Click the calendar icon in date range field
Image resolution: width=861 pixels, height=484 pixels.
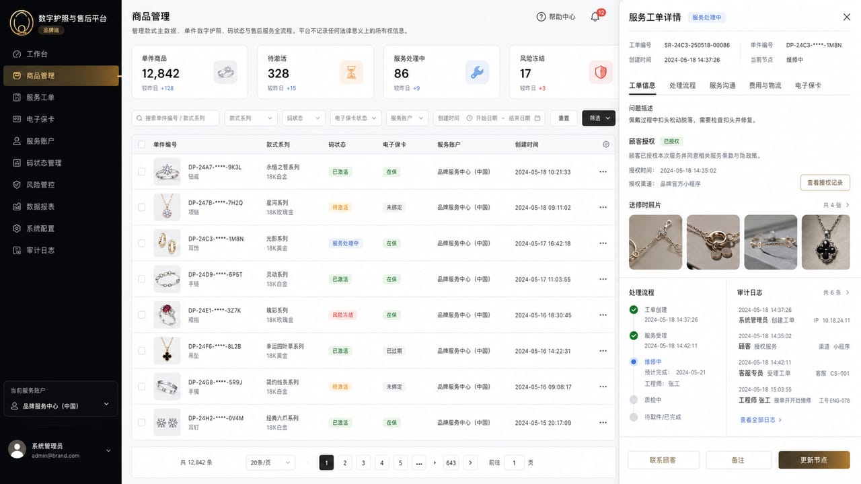537,118
